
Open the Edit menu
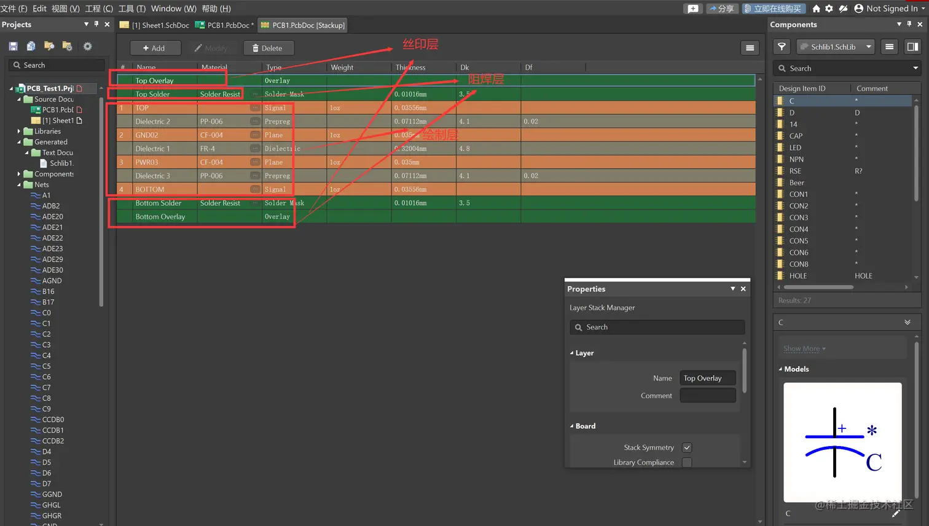[39, 9]
